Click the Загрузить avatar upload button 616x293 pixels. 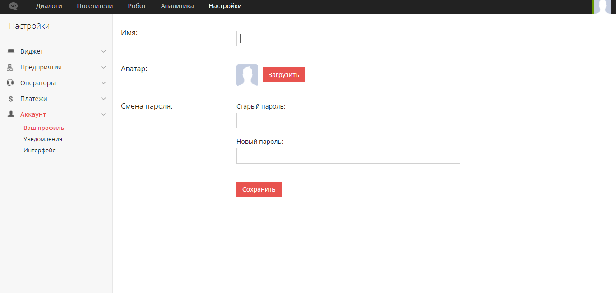click(283, 74)
